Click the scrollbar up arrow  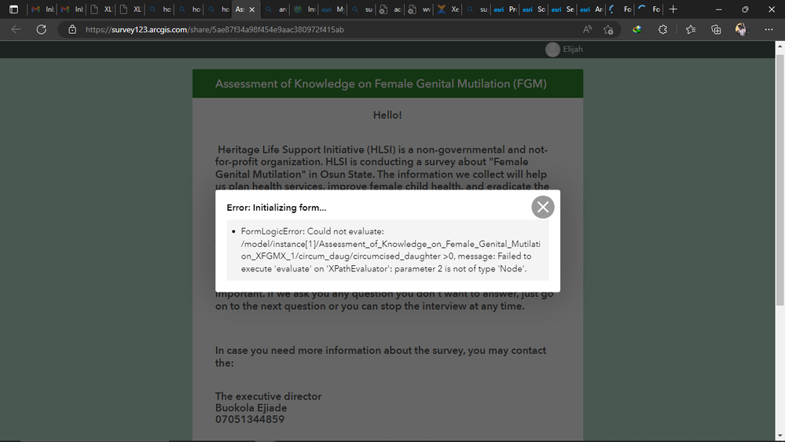tap(780, 46)
